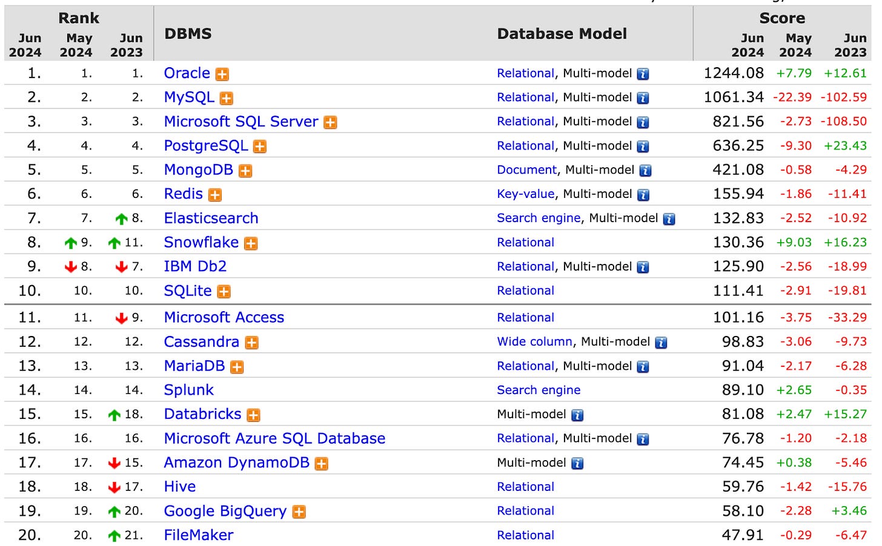Click the Microsoft SQL Server link
Viewport: 882px width, 546px height.
(241, 122)
